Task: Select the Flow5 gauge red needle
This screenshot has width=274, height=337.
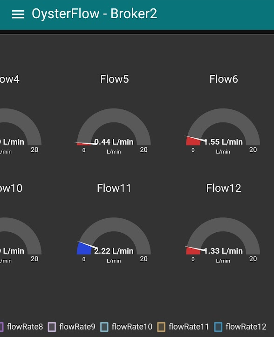Action: (x=84, y=144)
